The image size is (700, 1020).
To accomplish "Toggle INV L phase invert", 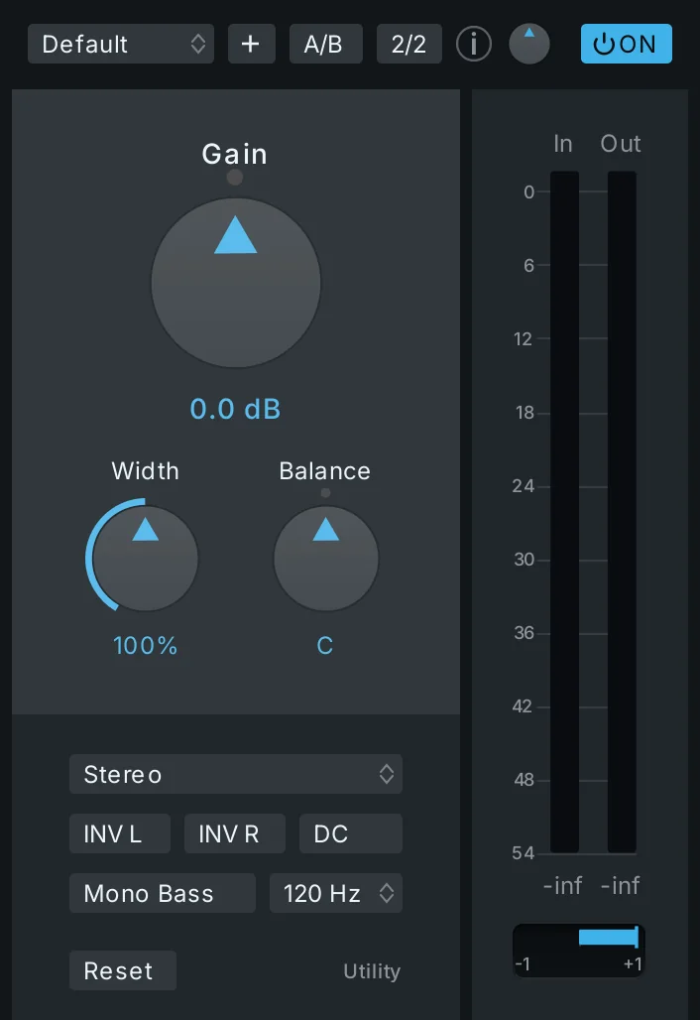I will tap(120, 833).
